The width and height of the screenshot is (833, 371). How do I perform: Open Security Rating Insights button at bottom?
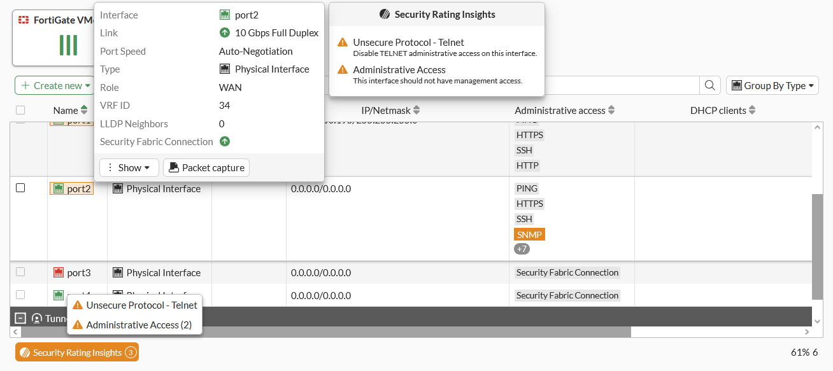click(77, 353)
